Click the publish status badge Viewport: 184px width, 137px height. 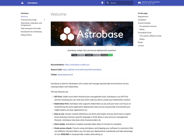[x=92, y=55]
